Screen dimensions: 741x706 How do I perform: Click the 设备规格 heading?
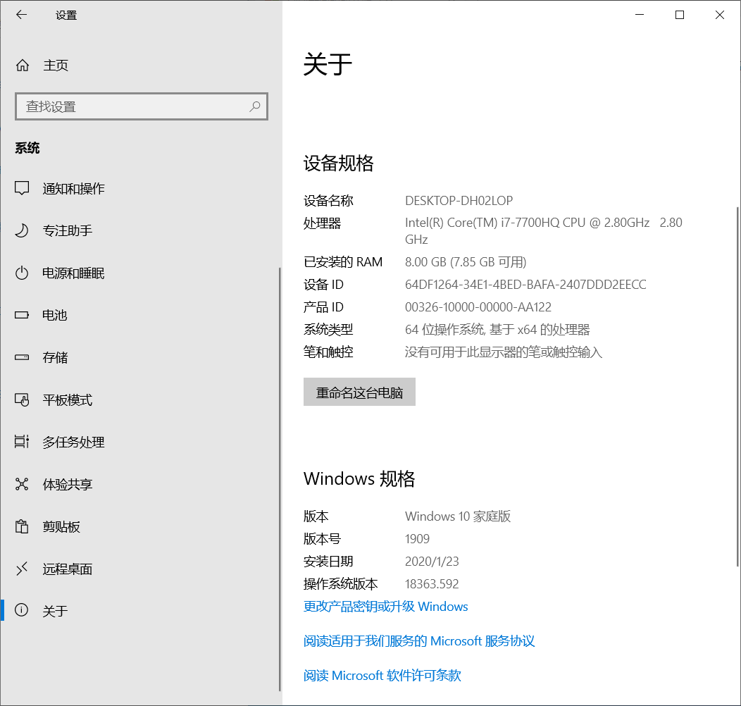click(x=338, y=163)
